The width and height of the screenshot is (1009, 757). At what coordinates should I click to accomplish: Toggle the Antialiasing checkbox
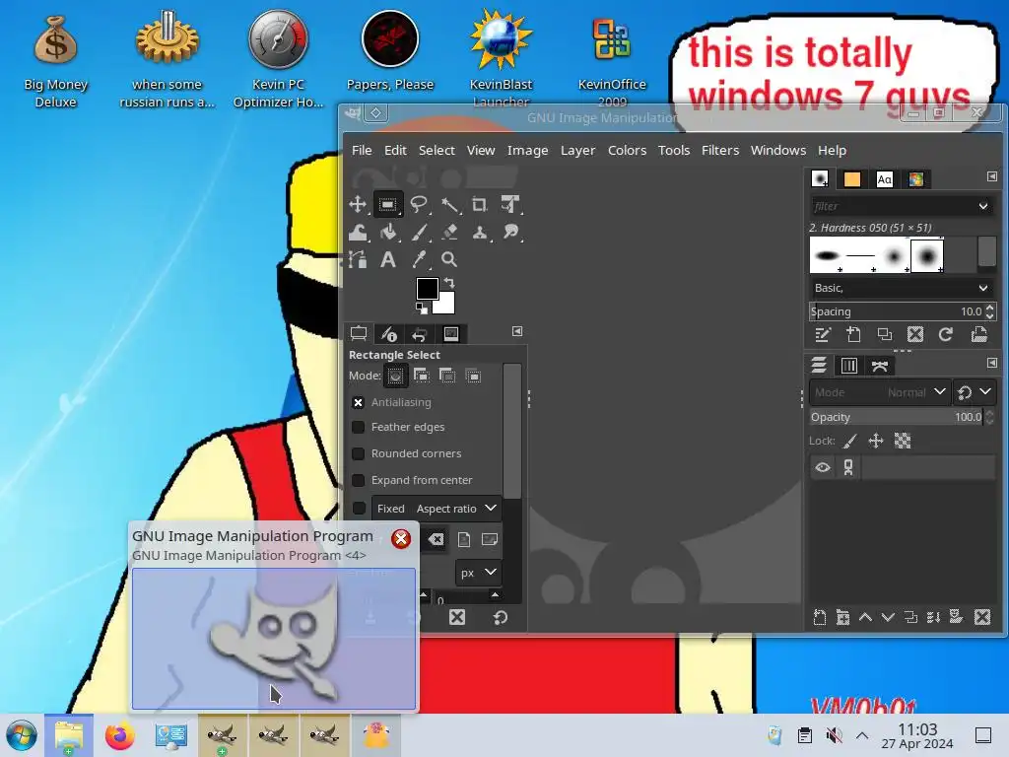(x=359, y=402)
